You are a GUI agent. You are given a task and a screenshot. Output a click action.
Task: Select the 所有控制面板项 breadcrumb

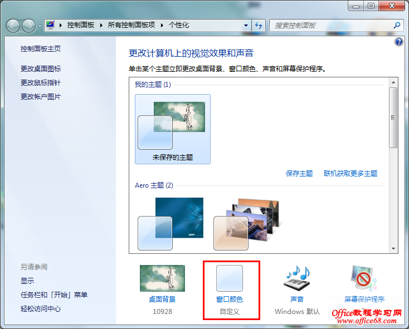[x=132, y=25]
